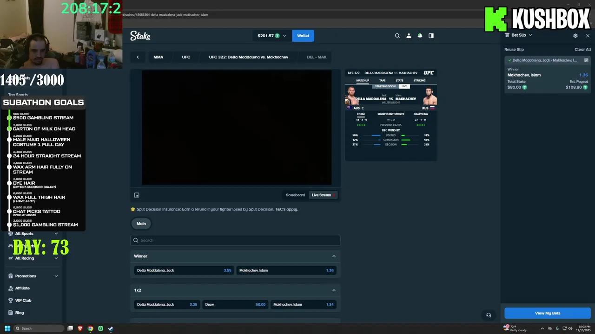Select the STATS tab in the widget
Image resolution: width=595 pixels, height=334 pixels.
[x=400, y=80]
